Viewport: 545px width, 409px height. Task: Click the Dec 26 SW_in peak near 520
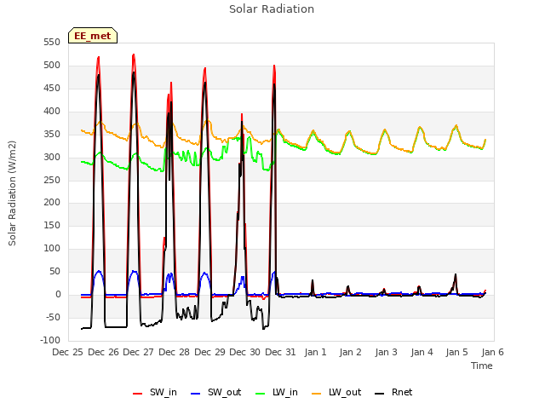pos(99,58)
